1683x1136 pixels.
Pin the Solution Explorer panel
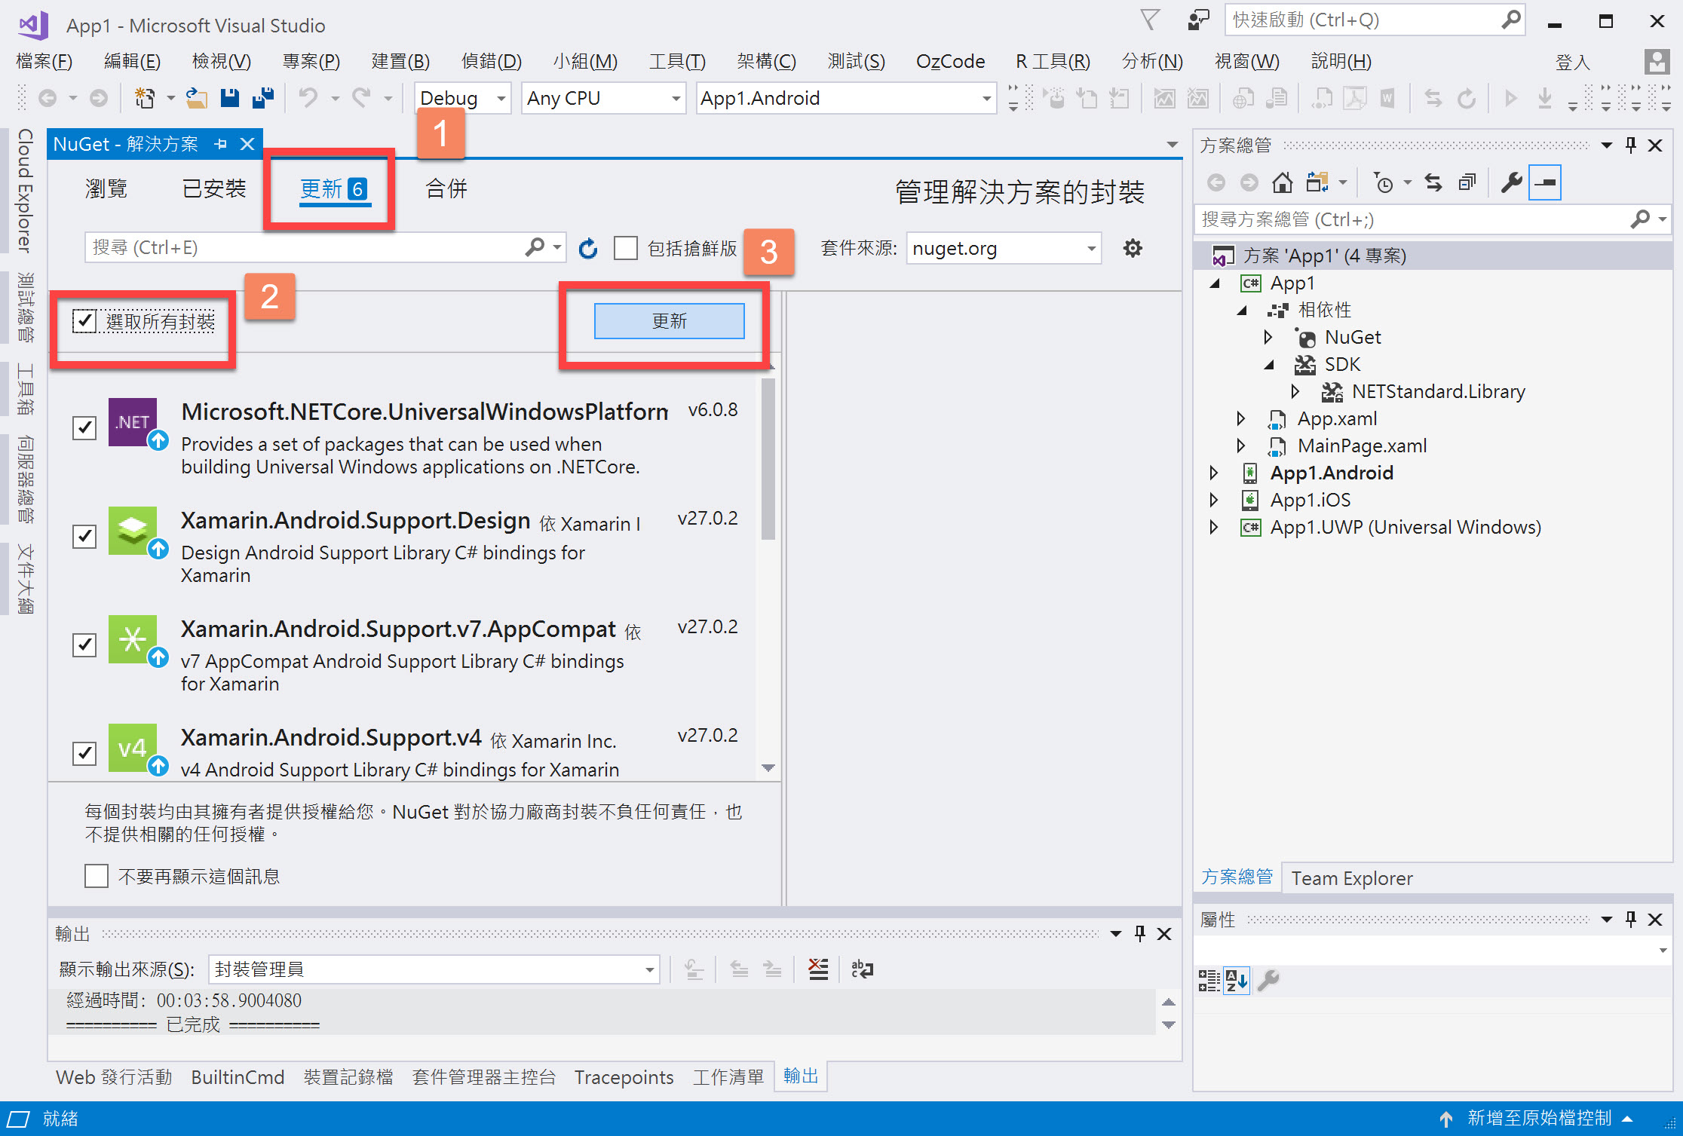pos(1631,145)
